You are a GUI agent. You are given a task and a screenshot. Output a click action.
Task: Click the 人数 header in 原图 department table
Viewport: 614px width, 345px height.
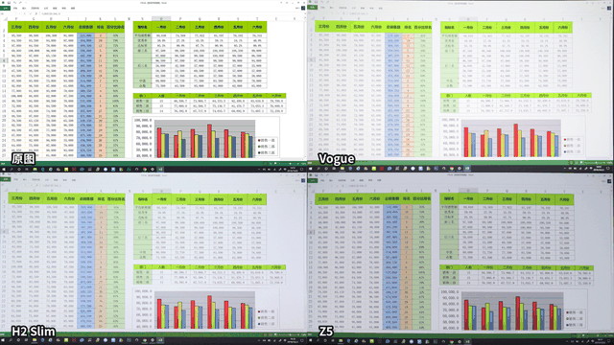(x=161, y=96)
